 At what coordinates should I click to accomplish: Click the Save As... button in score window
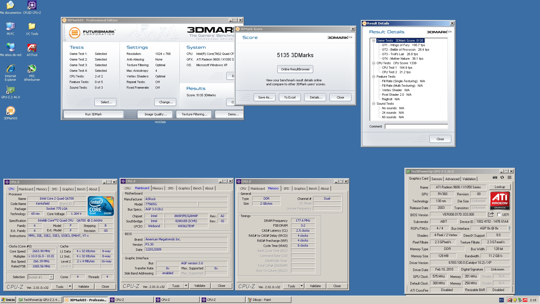(x=265, y=97)
